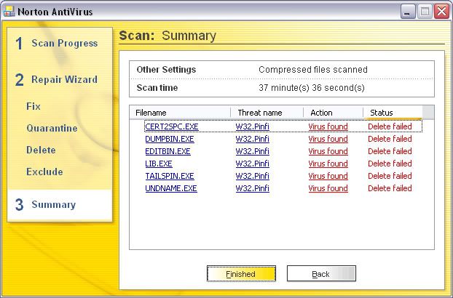This screenshot has width=453, height=298.
Task: Open LIB.EXE file link
Action: (159, 164)
